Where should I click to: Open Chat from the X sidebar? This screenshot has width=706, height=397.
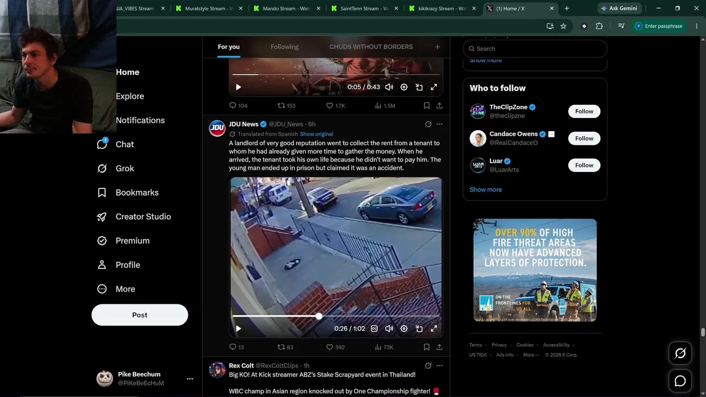(x=115, y=144)
